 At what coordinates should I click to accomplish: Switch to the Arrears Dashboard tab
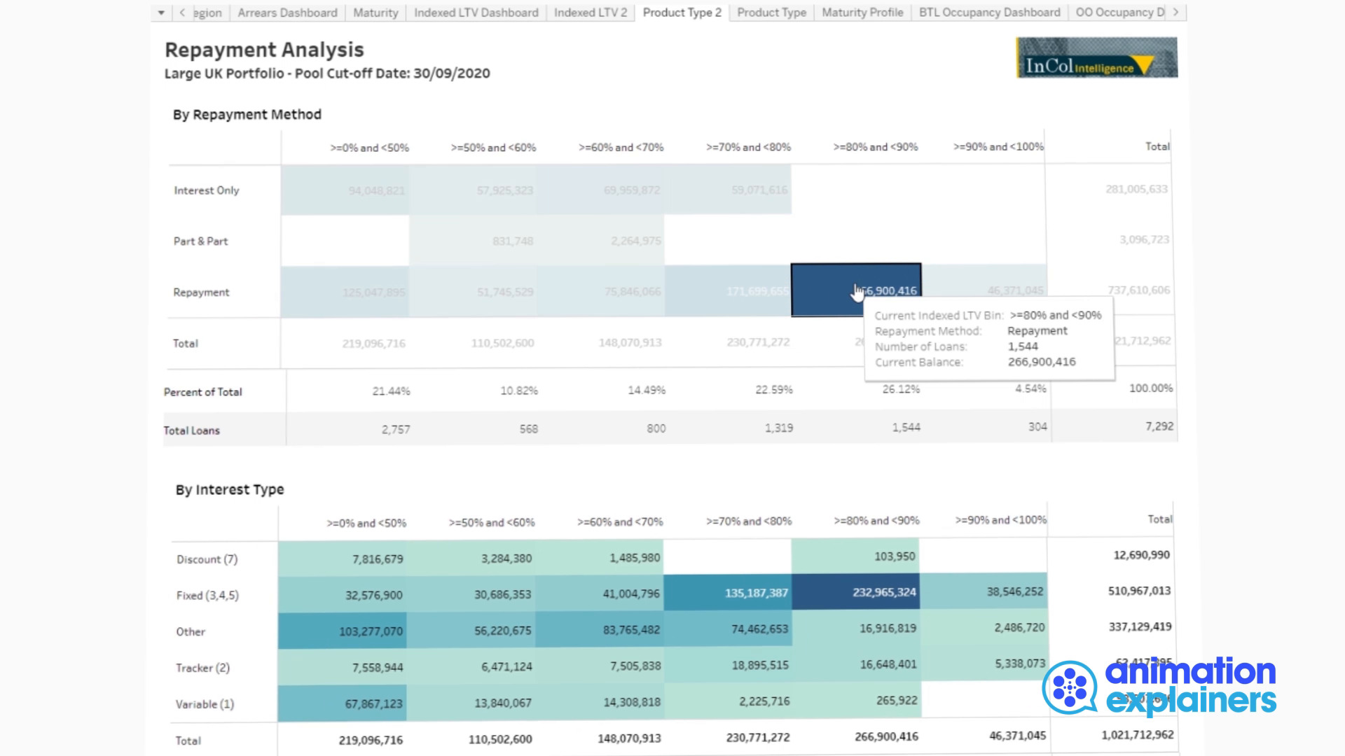click(287, 13)
